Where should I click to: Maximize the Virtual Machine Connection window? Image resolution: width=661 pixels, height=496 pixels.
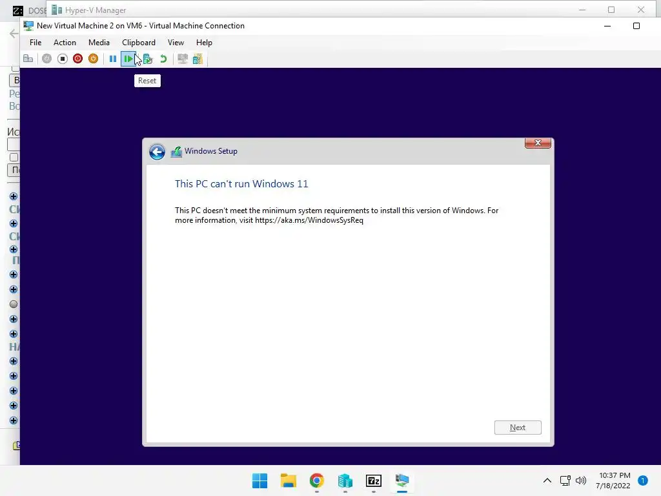click(x=636, y=26)
